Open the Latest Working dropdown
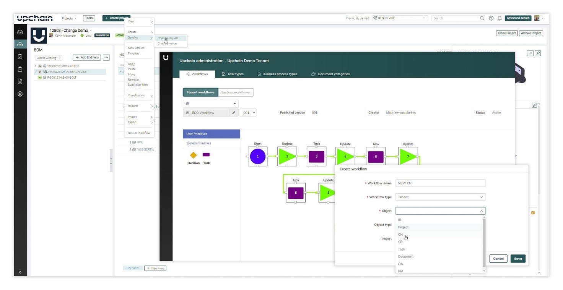The image size is (563, 290). [49, 58]
